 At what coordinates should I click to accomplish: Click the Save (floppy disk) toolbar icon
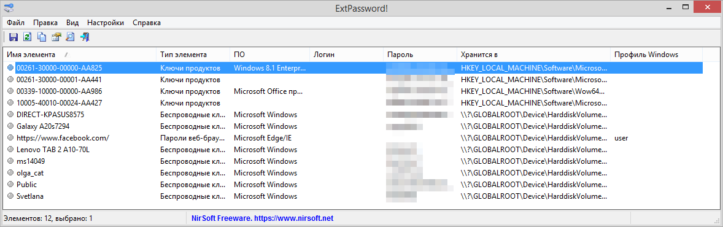(x=14, y=37)
